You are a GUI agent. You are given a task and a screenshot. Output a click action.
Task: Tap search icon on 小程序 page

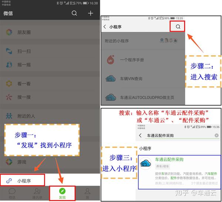[178, 27]
